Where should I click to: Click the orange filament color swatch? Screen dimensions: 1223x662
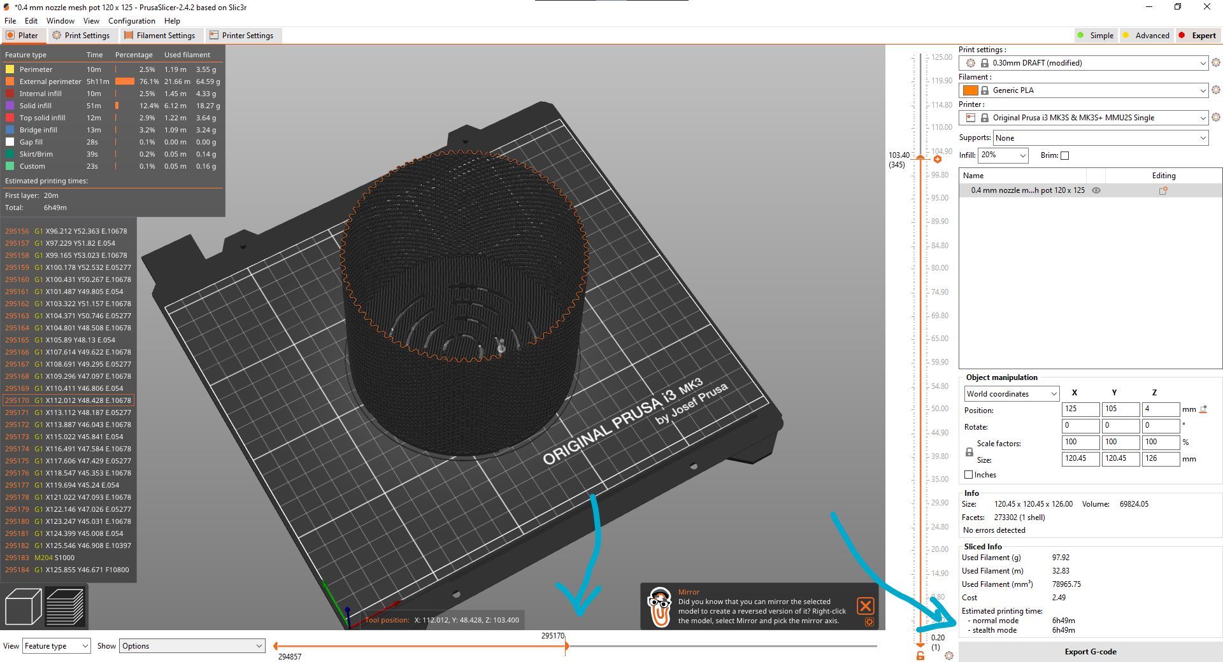[971, 90]
